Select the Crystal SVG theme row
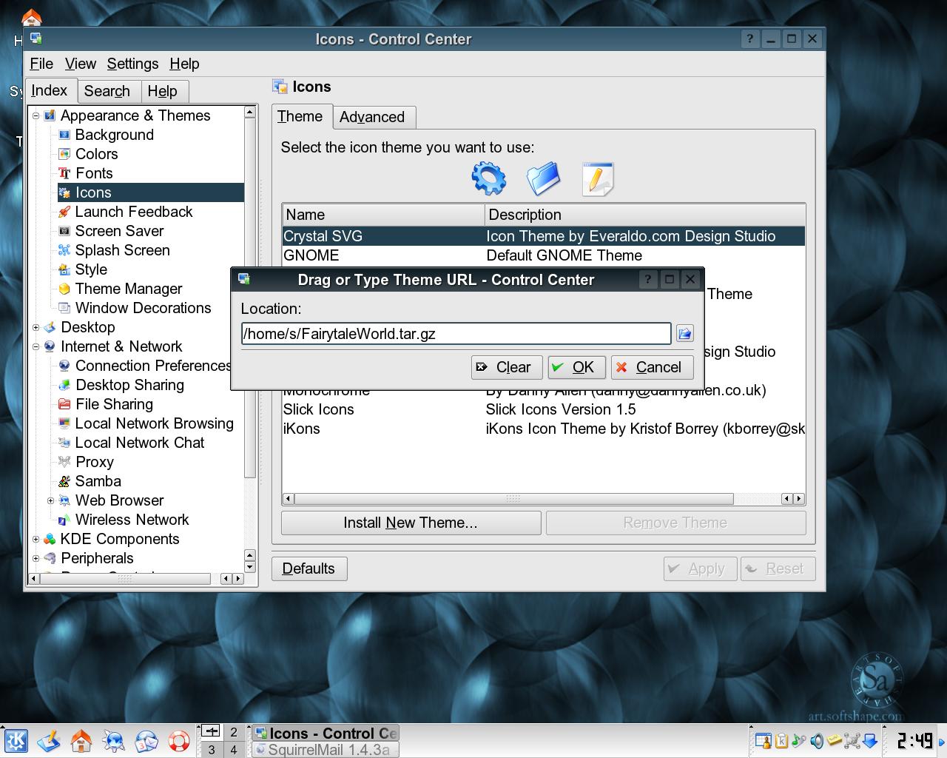947x758 pixels. [x=544, y=236]
